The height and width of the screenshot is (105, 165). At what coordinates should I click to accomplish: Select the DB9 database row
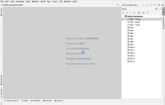click(x=142, y=44)
